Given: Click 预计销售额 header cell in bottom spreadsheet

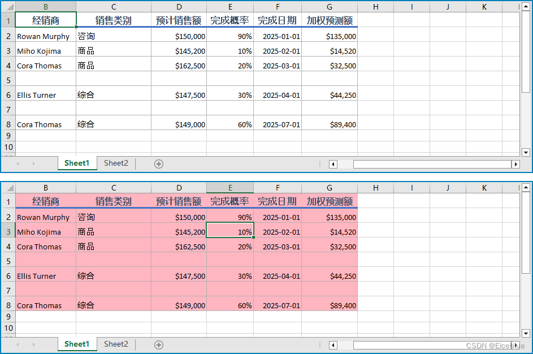Looking at the screenshot, I should pos(179,201).
